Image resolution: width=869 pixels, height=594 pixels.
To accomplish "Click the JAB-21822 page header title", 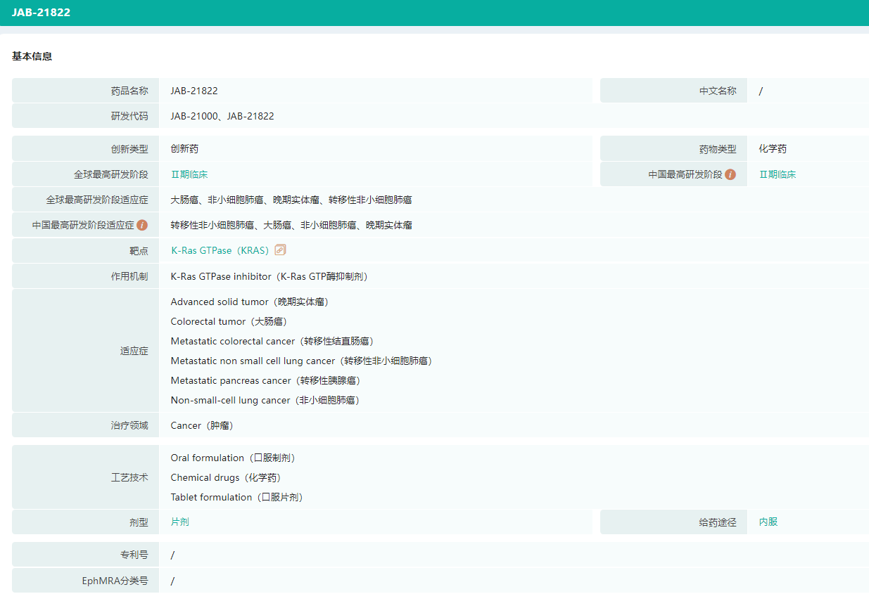I will pyautogui.click(x=41, y=13).
